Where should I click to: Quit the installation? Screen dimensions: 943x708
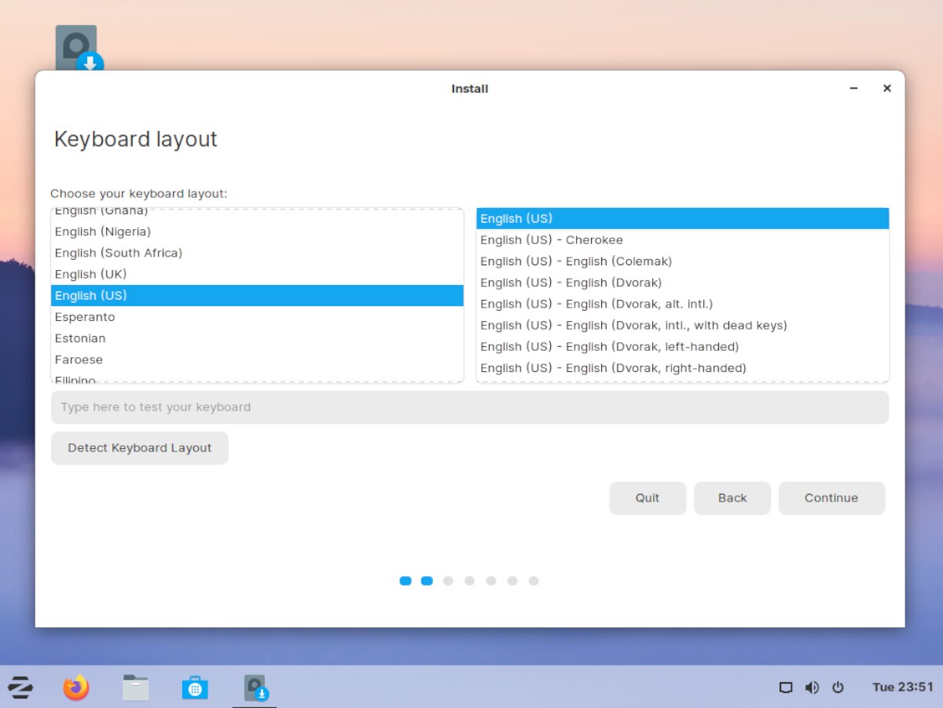point(648,498)
